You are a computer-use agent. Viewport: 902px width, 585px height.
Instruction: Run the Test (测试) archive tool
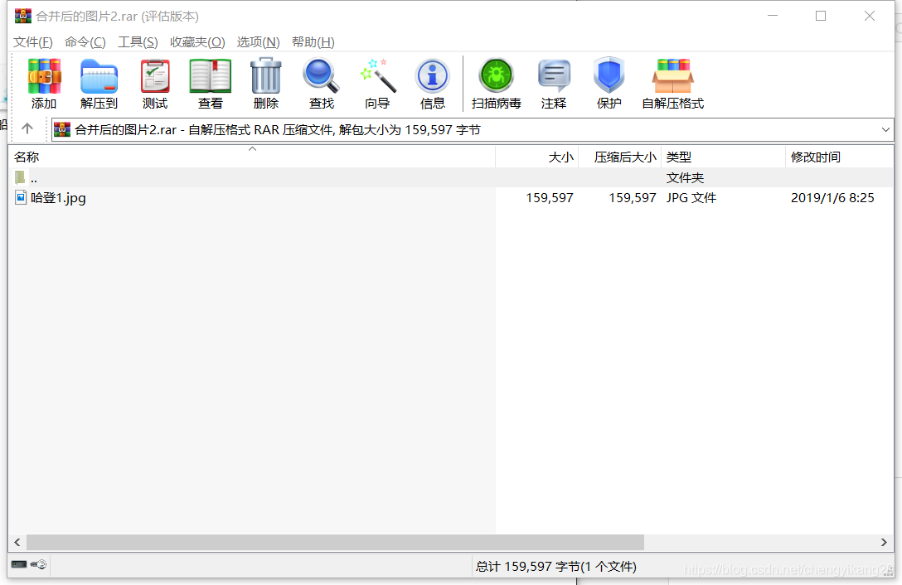(x=155, y=84)
